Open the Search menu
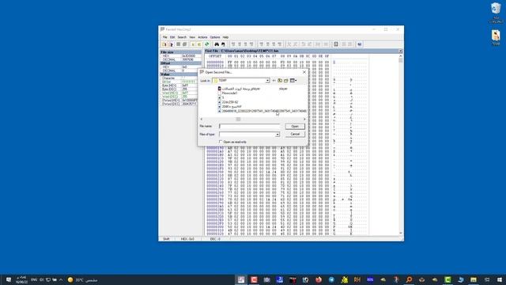The height and width of the screenshot is (285, 506). click(x=182, y=37)
